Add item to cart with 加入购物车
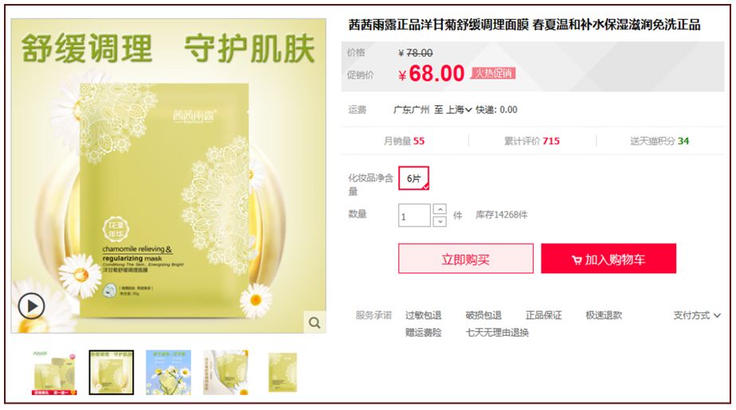 (609, 259)
